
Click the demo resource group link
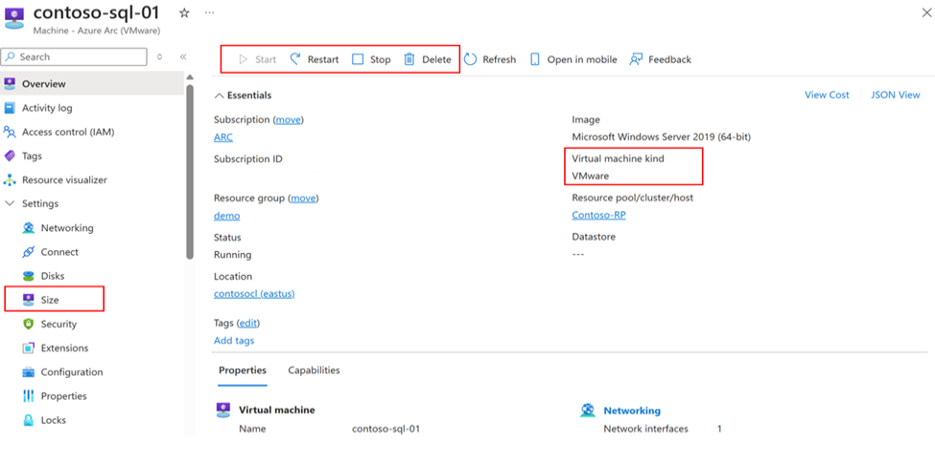[226, 216]
